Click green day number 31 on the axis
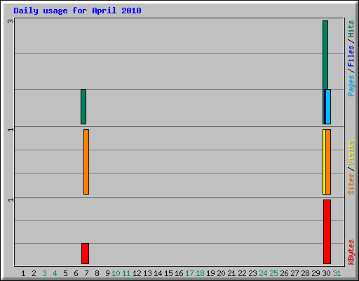Viewport: 359px width, 281px height. tap(337, 273)
